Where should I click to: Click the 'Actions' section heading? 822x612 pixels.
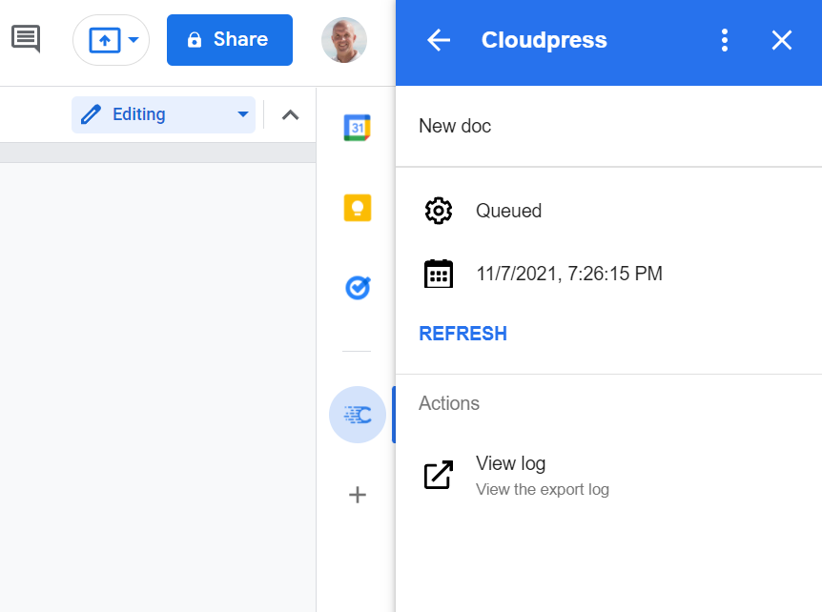pos(449,403)
